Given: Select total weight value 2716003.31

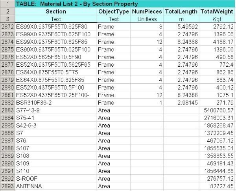Looking at the screenshot, I should coord(217,118).
